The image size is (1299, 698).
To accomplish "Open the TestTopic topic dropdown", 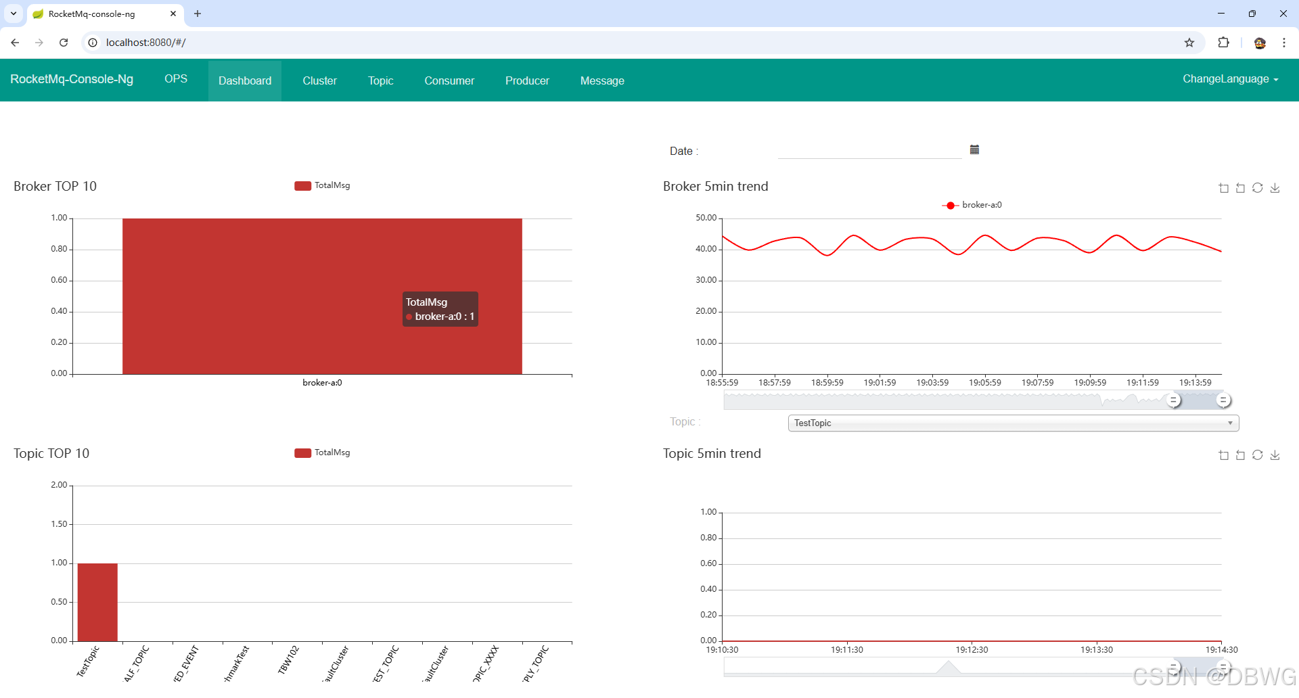I will point(1013,423).
